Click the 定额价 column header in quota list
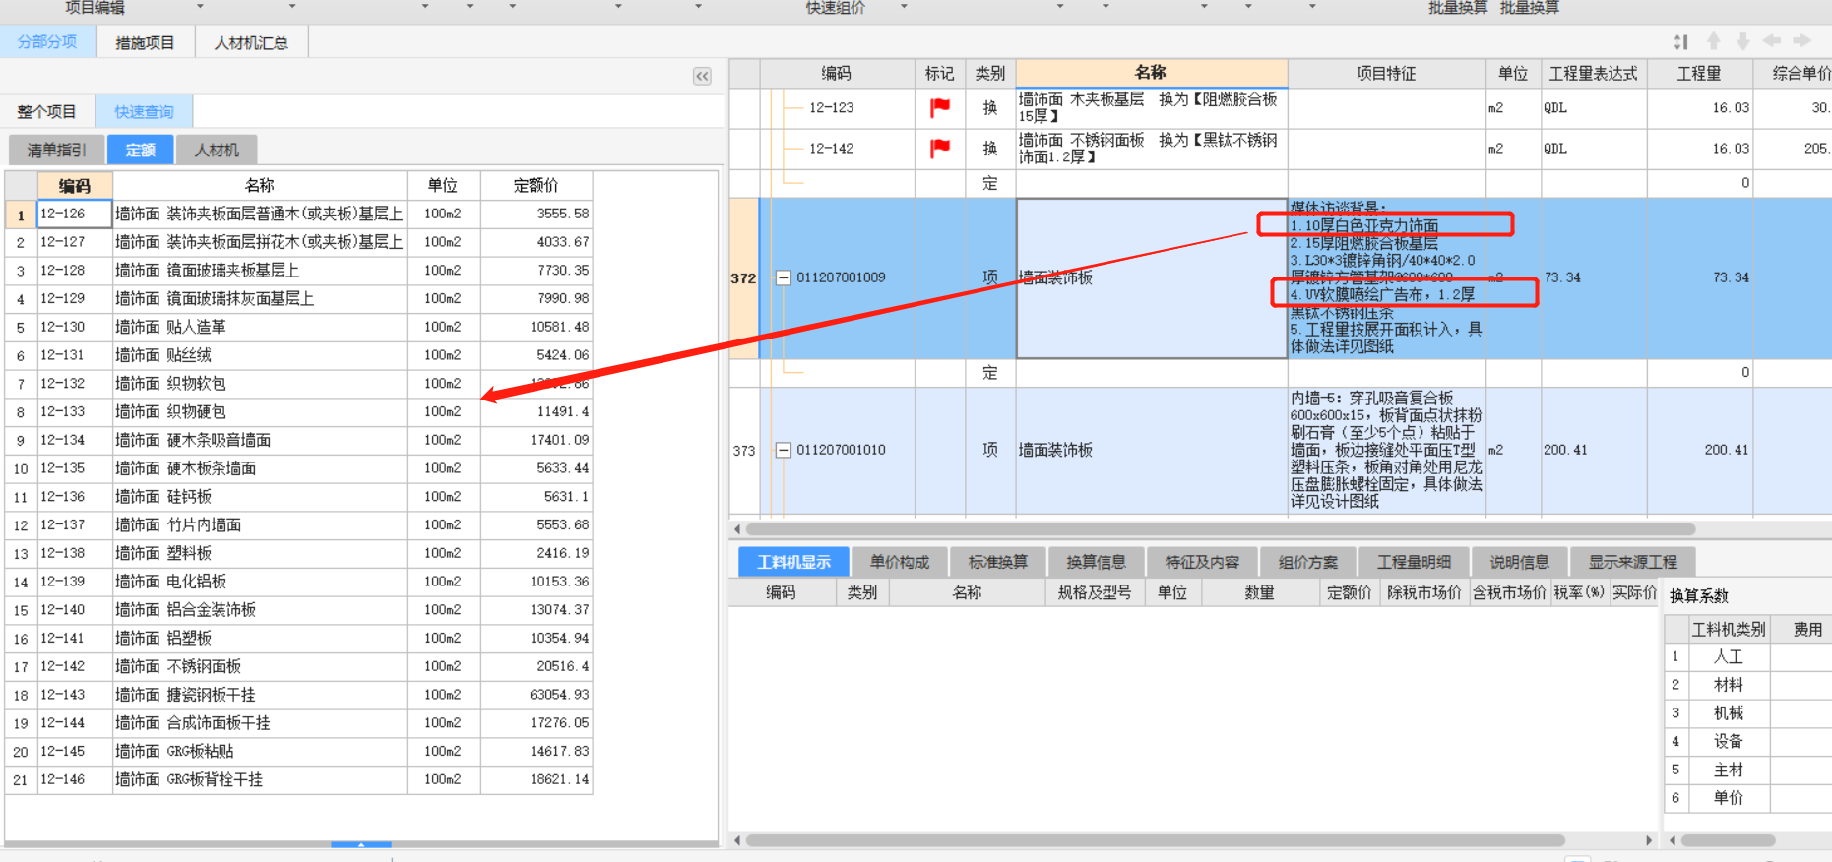 [537, 185]
